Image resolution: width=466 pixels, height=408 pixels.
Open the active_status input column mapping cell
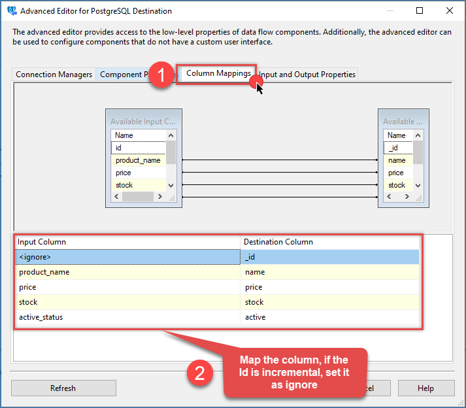tap(127, 317)
